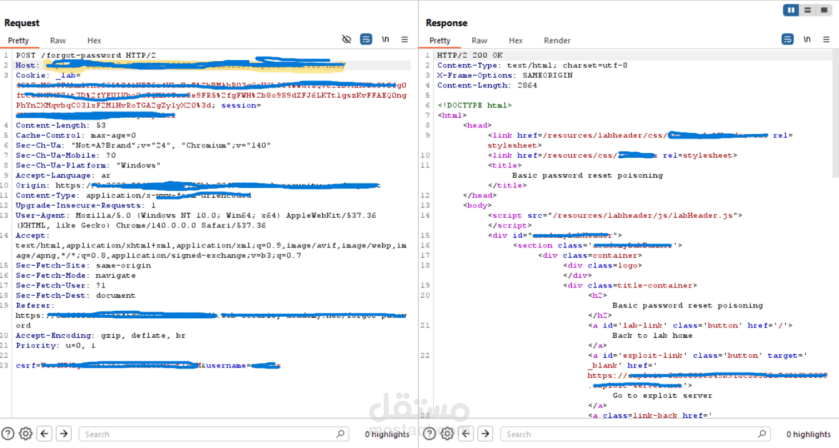The width and height of the screenshot is (839, 448).
Task: Switch Request to Pretty tab
Action: click(18, 41)
